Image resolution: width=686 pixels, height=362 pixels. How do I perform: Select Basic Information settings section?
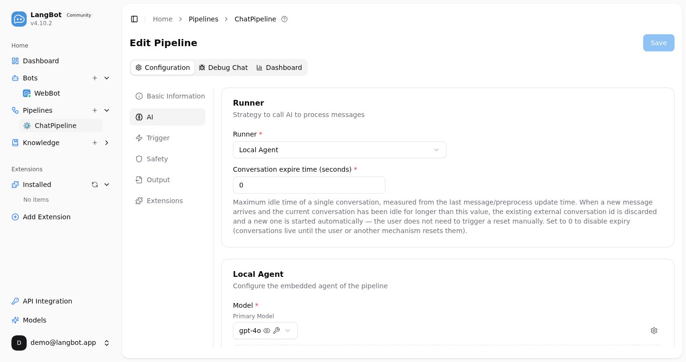click(168, 96)
